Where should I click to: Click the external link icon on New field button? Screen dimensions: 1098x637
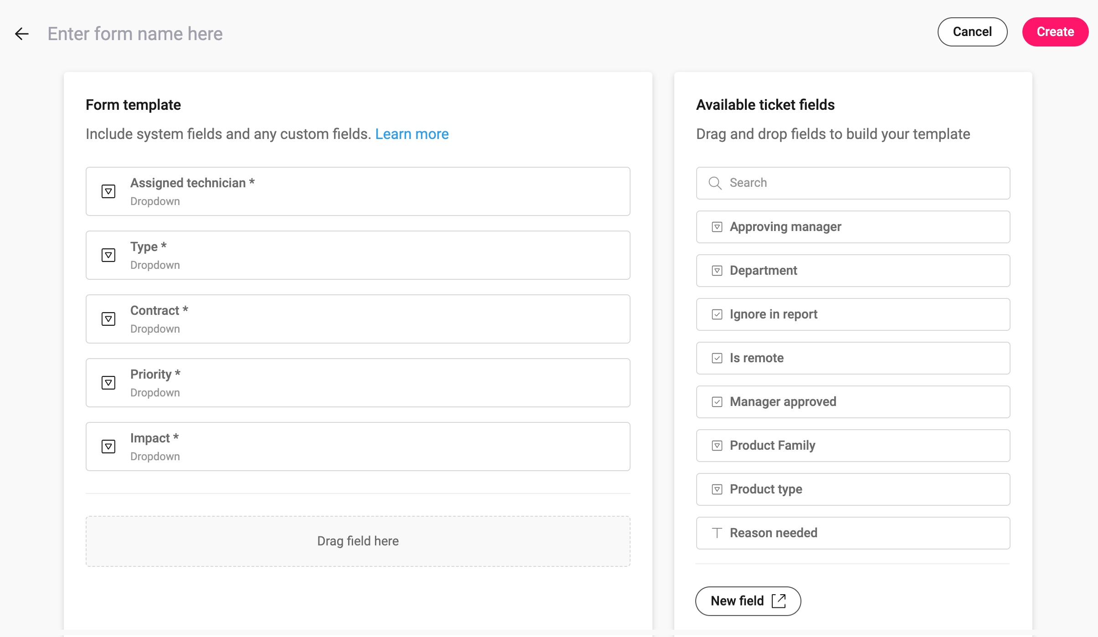tap(779, 601)
